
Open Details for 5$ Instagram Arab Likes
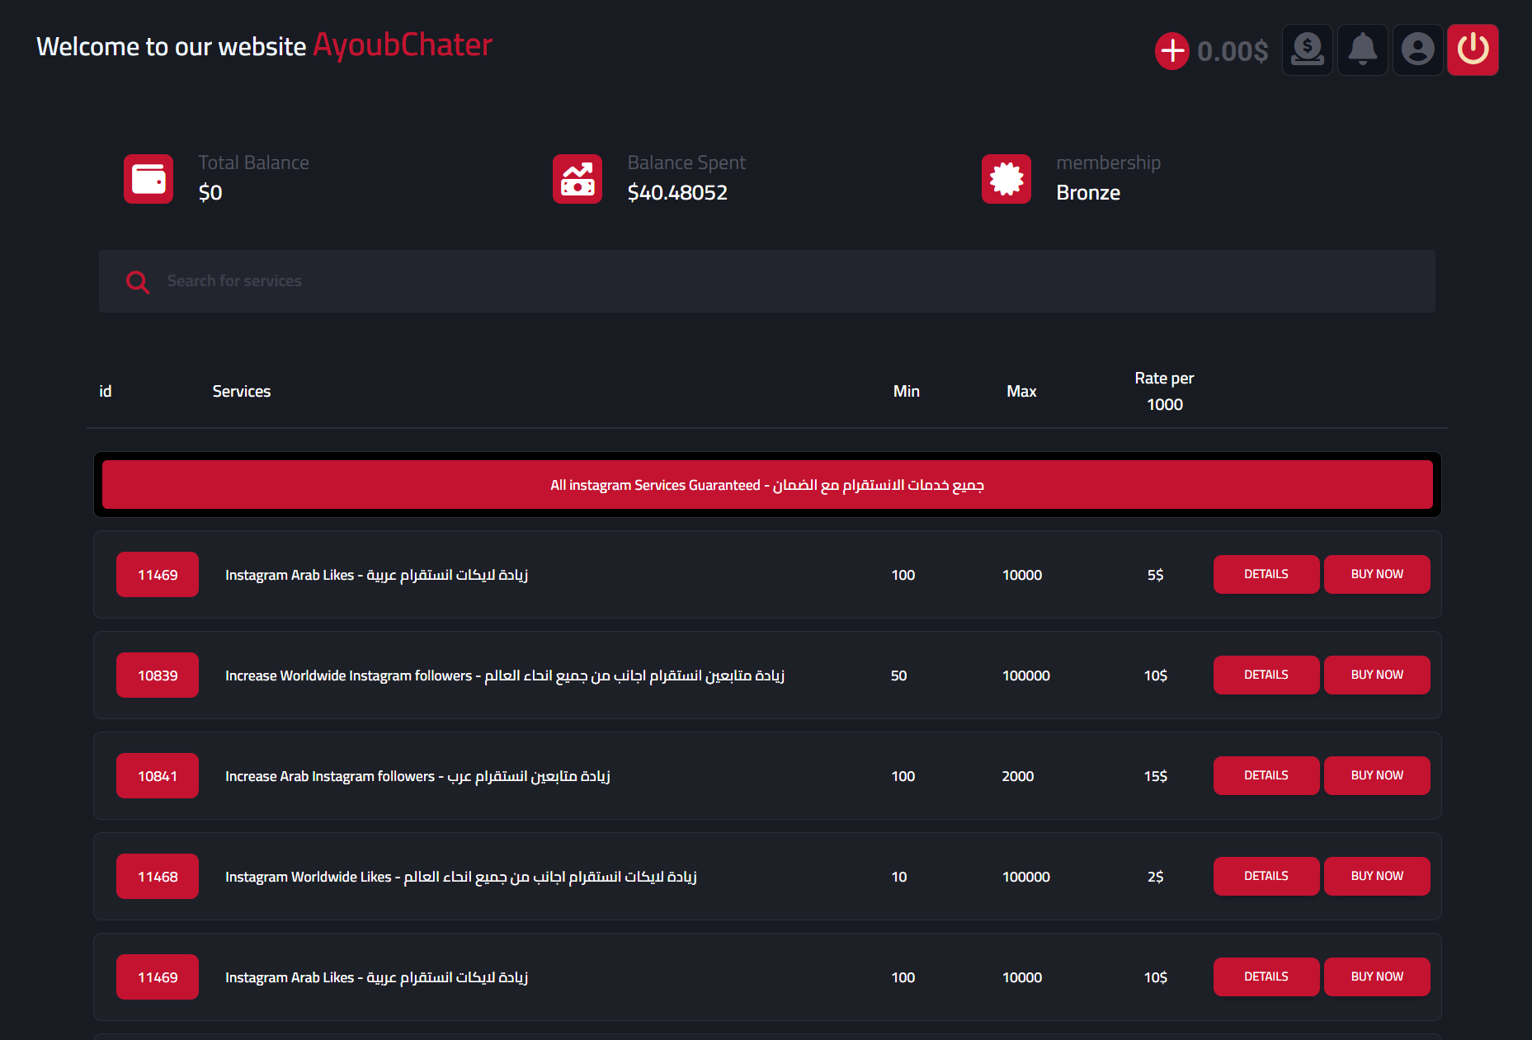click(x=1266, y=574)
